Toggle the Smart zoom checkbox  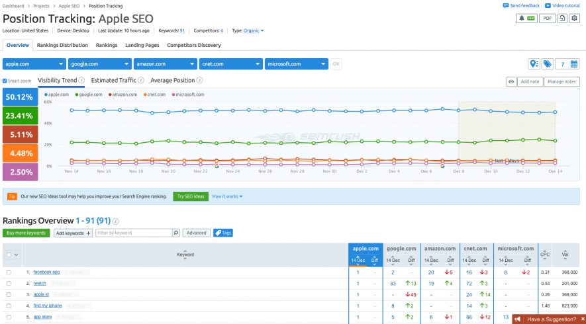(x=5, y=81)
